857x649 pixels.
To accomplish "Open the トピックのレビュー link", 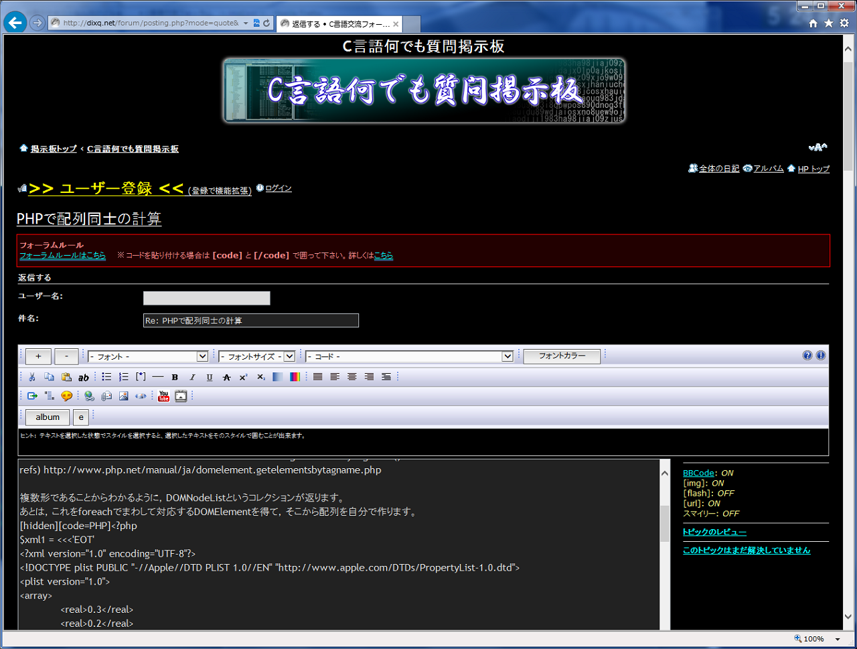I will [714, 532].
